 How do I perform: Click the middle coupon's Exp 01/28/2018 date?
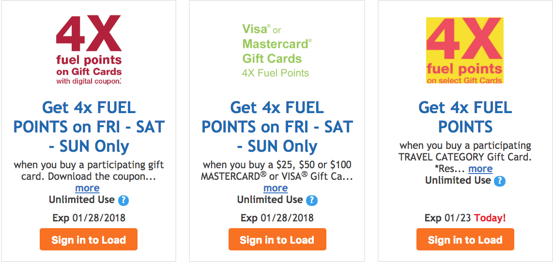(x=277, y=218)
